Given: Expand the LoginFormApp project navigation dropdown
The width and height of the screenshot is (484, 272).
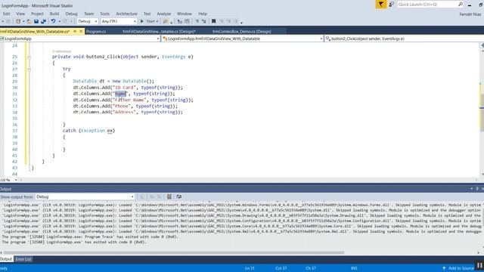Looking at the screenshot, I should pyautogui.click(x=158, y=39).
